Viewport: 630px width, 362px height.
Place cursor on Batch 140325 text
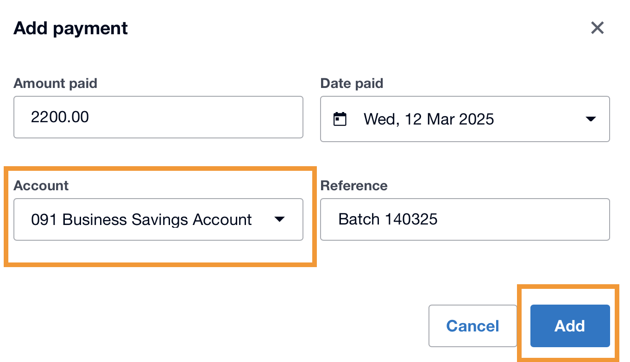(x=388, y=219)
